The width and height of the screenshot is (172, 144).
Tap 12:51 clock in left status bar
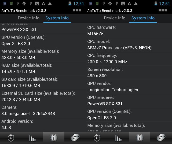pyautogui.click(x=79, y=3)
